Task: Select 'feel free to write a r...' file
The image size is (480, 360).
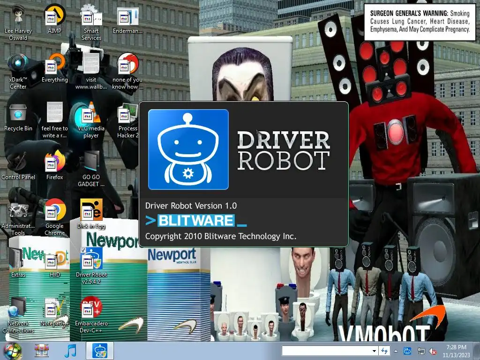Action: point(54,120)
